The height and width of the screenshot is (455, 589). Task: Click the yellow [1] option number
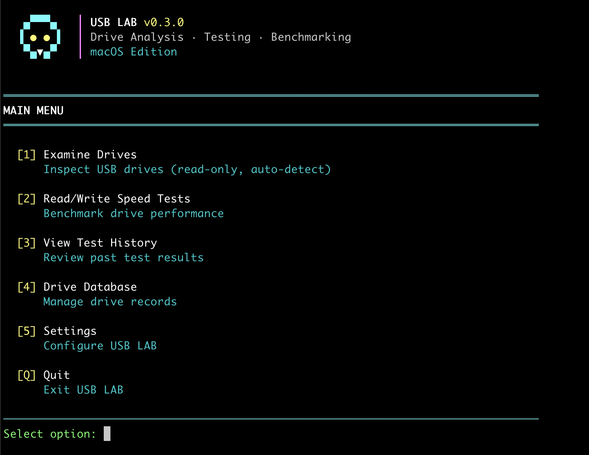[x=26, y=154]
